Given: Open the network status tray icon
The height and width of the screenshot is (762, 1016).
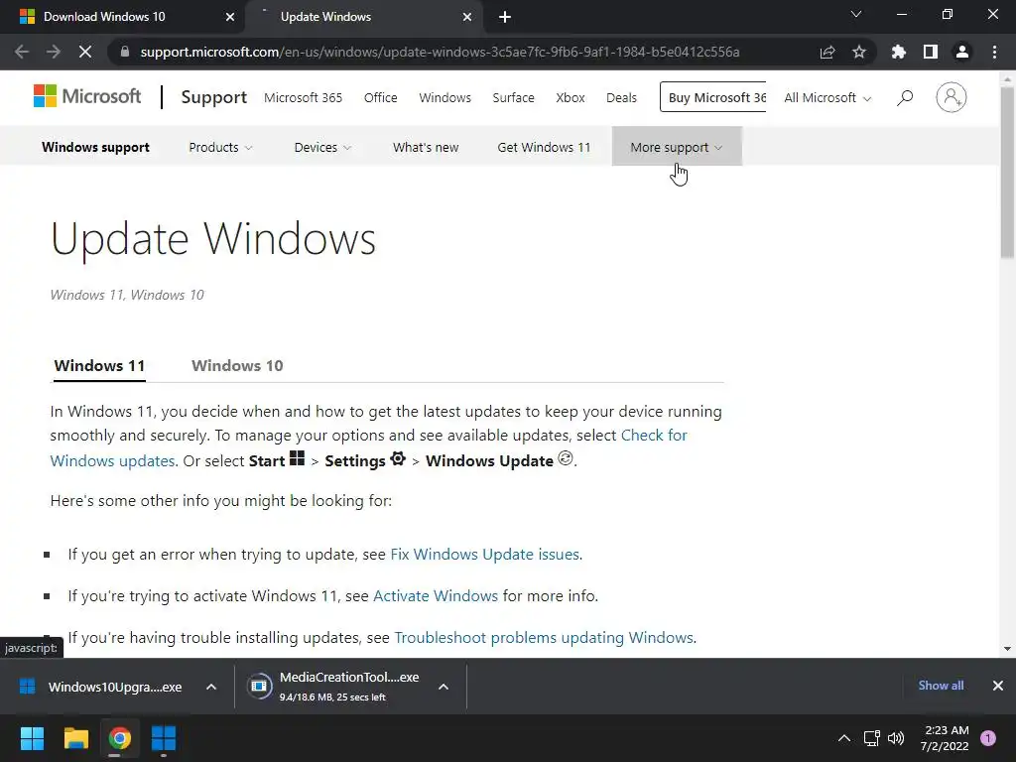Looking at the screenshot, I should (x=871, y=737).
